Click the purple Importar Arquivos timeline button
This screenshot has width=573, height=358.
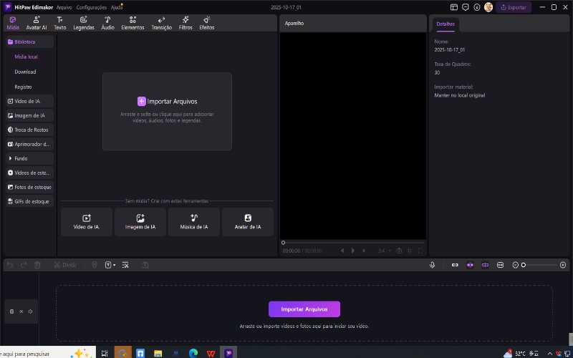pyautogui.click(x=304, y=309)
